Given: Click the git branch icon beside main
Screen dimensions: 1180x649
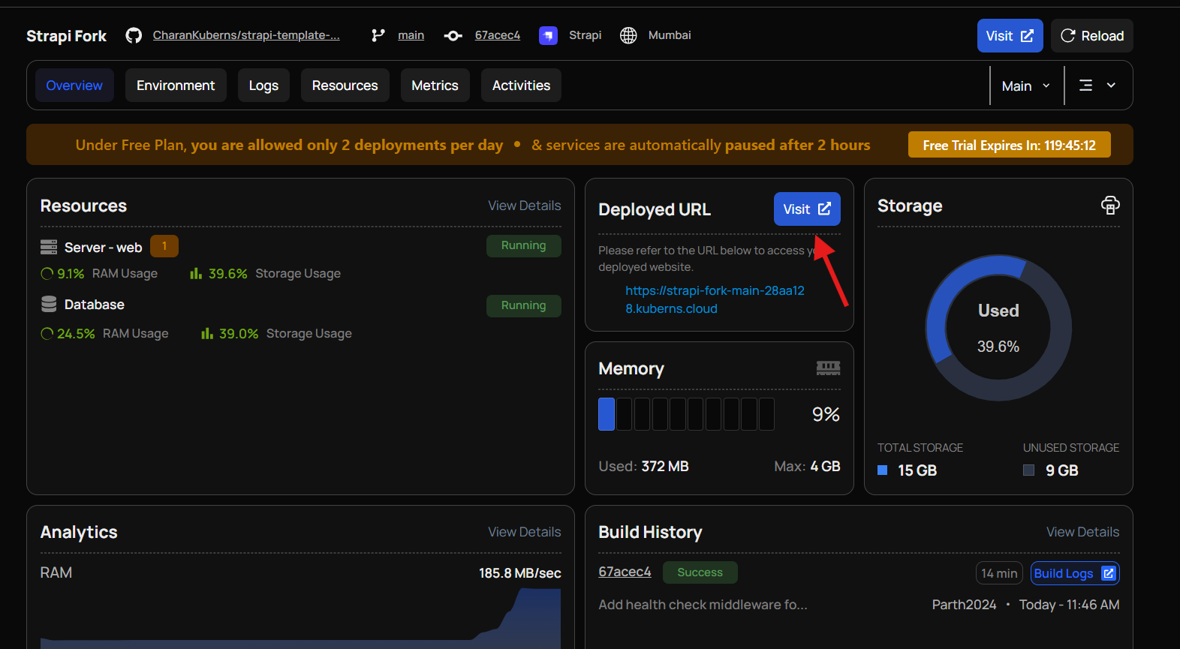Looking at the screenshot, I should pyautogui.click(x=378, y=35).
